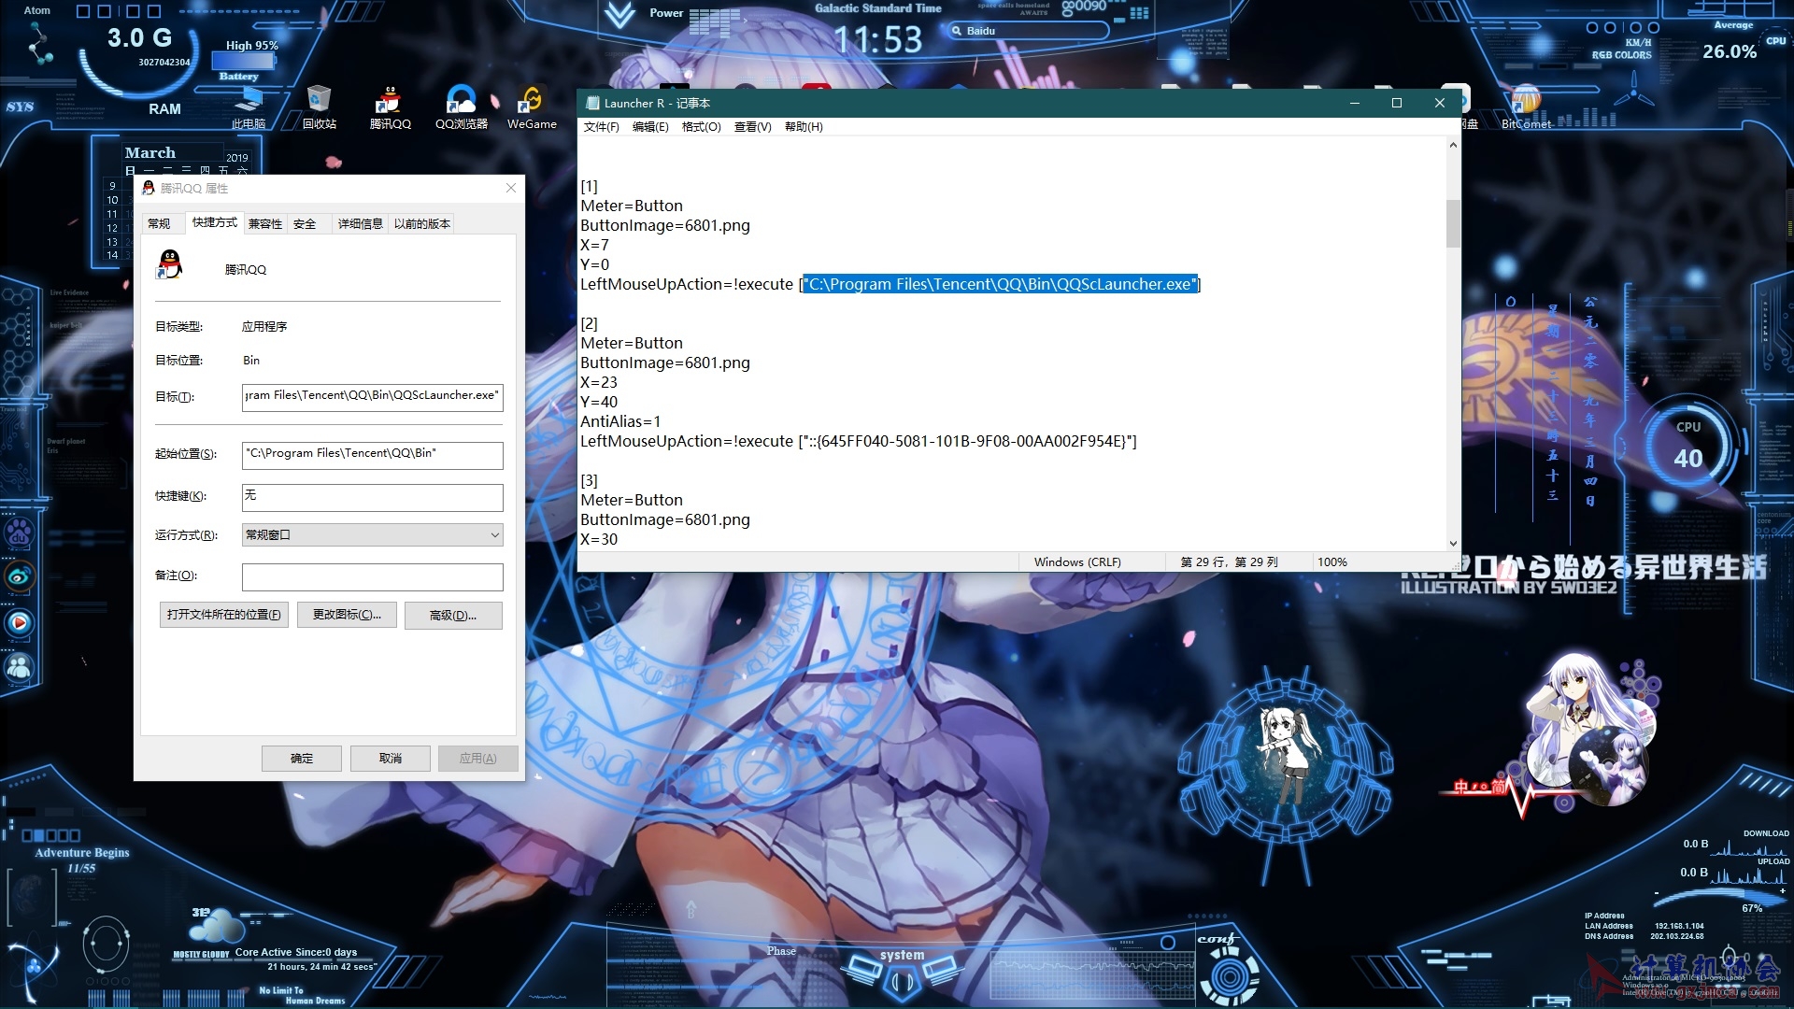The height and width of the screenshot is (1009, 1794).
Task: Click the circular CPU 40 gauge
Action: [x=1687, y=447]
